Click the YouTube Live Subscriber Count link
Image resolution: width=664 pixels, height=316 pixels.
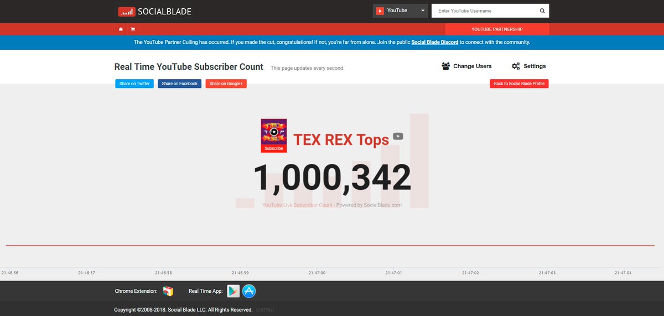click(x=298, y=205)
